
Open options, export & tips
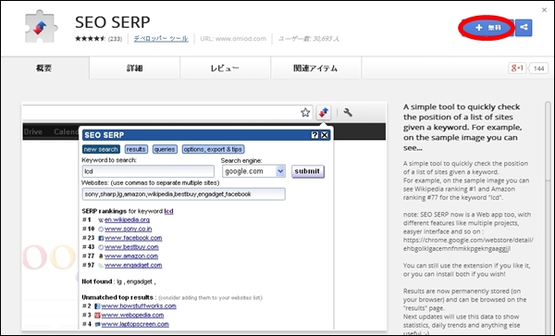[x=213, y=149]
